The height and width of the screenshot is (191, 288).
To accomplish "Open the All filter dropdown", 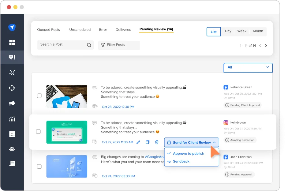I will tap(248, 67).
